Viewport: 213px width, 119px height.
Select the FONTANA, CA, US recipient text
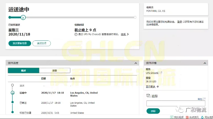tap(156, 11)
